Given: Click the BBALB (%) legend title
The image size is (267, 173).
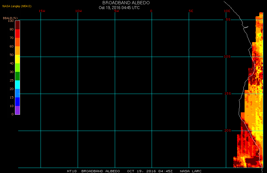Looking at the screenshot, I should 10,18.
